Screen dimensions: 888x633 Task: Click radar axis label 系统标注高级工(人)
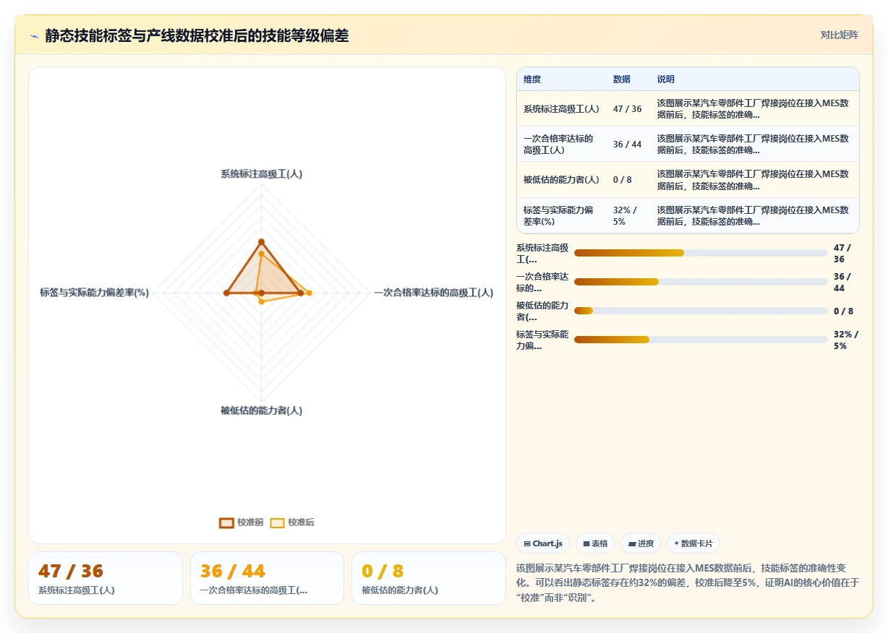pos(261,174)
